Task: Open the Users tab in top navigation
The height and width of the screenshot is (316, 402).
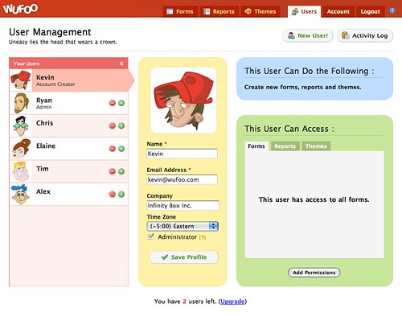Action: click(304, 11)
